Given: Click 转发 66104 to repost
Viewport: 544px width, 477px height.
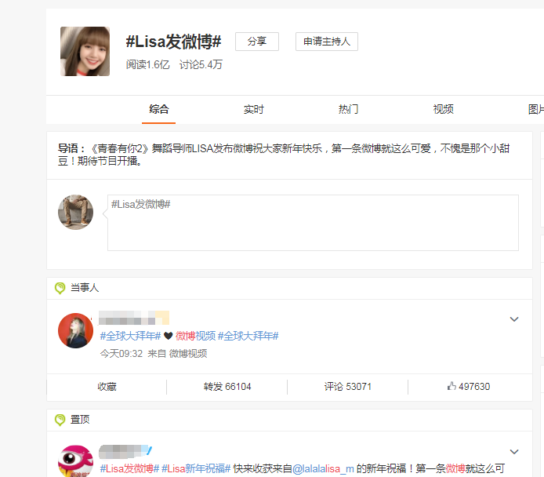Looking at the screenshot, I should [x=227, y=387].
